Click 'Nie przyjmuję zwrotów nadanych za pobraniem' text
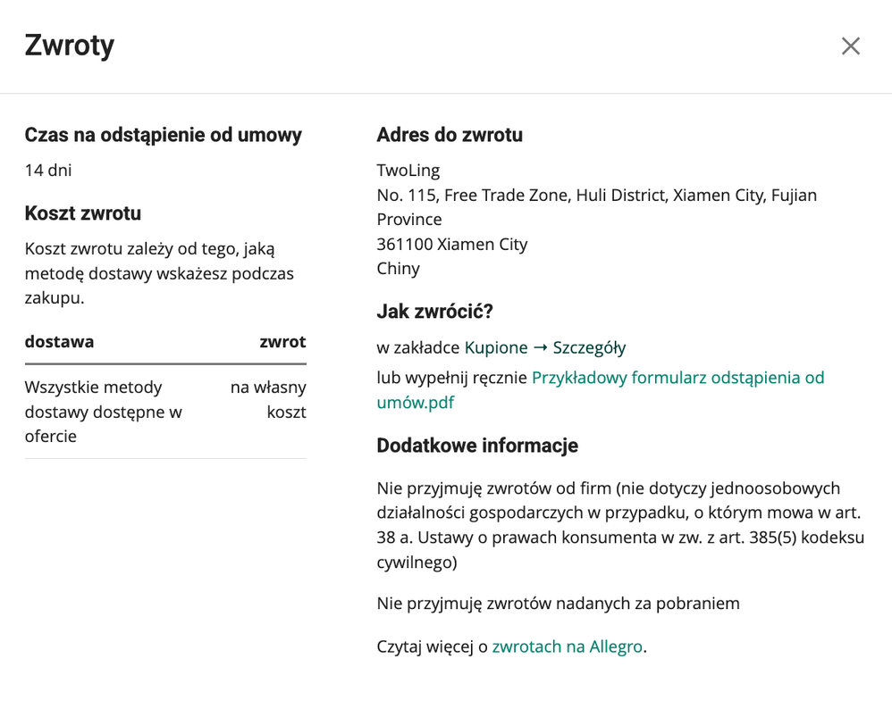The image size is (892, 717). click(558, 604)
